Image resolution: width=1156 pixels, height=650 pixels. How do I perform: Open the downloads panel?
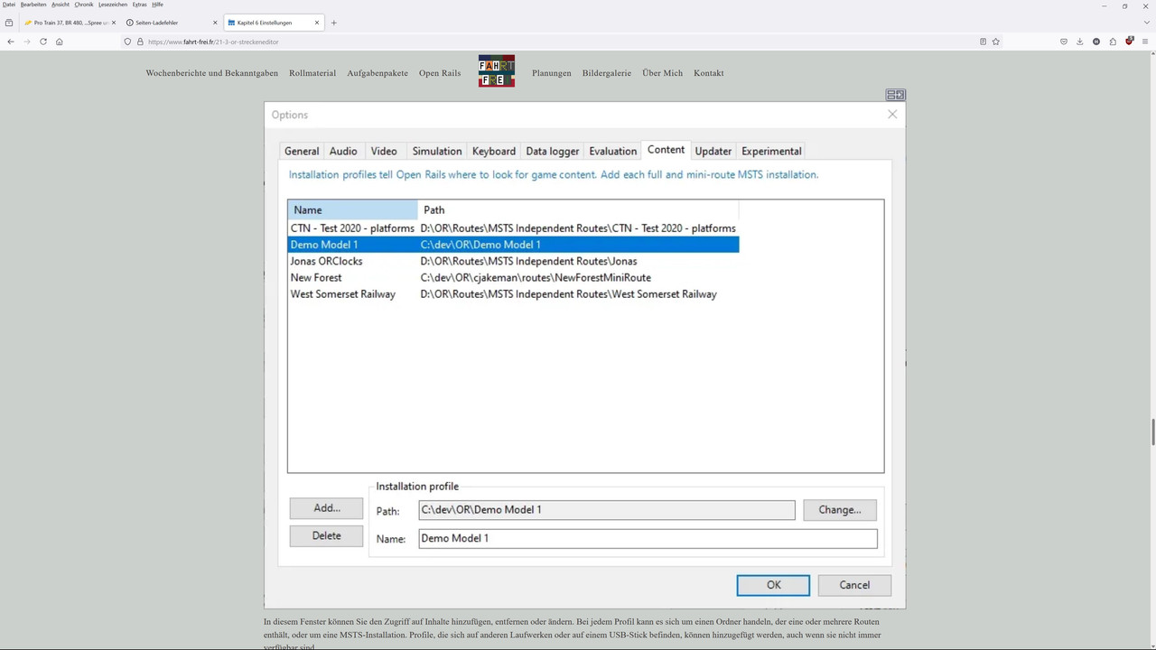(x=1079, y=42)
